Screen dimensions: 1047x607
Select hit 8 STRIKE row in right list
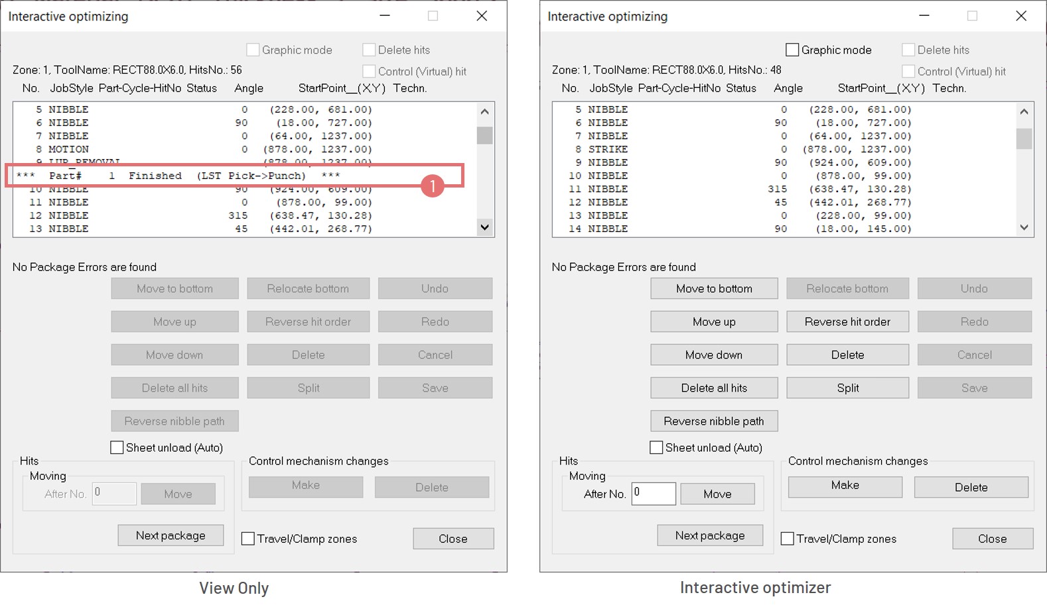pyautogui.click(x=730, y=149)
